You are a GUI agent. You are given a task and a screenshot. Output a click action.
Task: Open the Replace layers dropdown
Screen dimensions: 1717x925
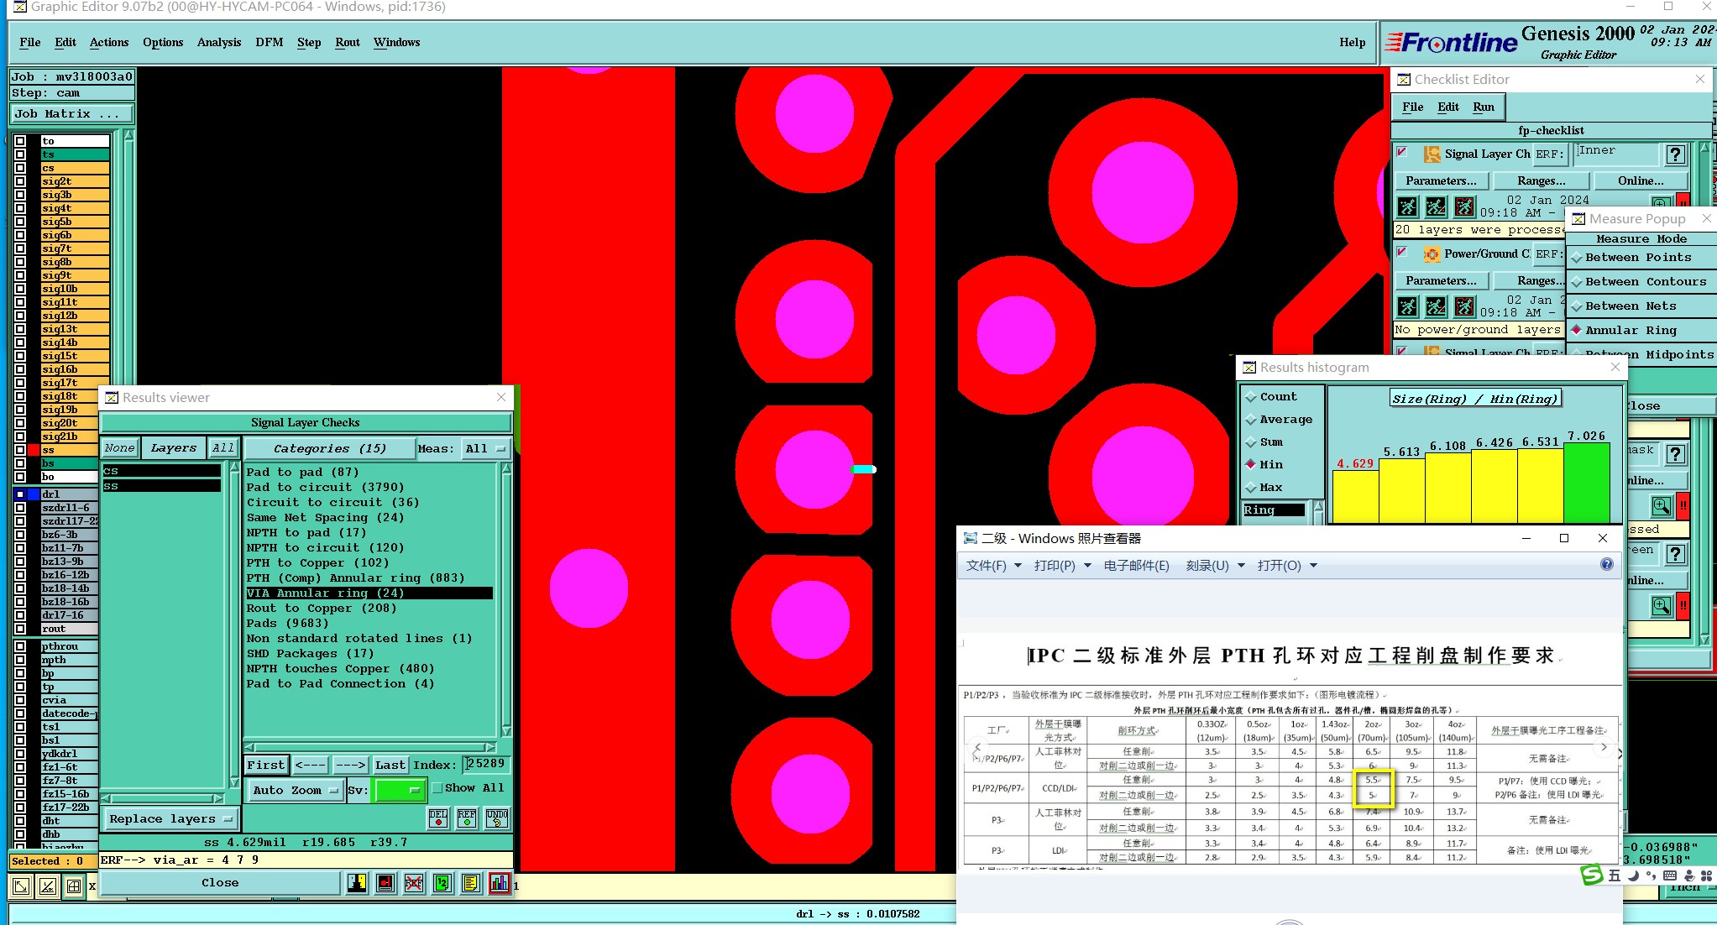170,818
